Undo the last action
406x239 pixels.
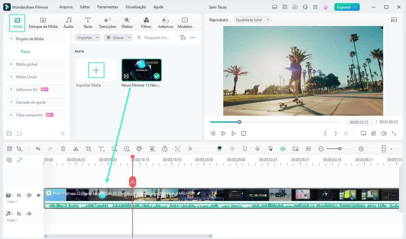(x=38, y=149)
